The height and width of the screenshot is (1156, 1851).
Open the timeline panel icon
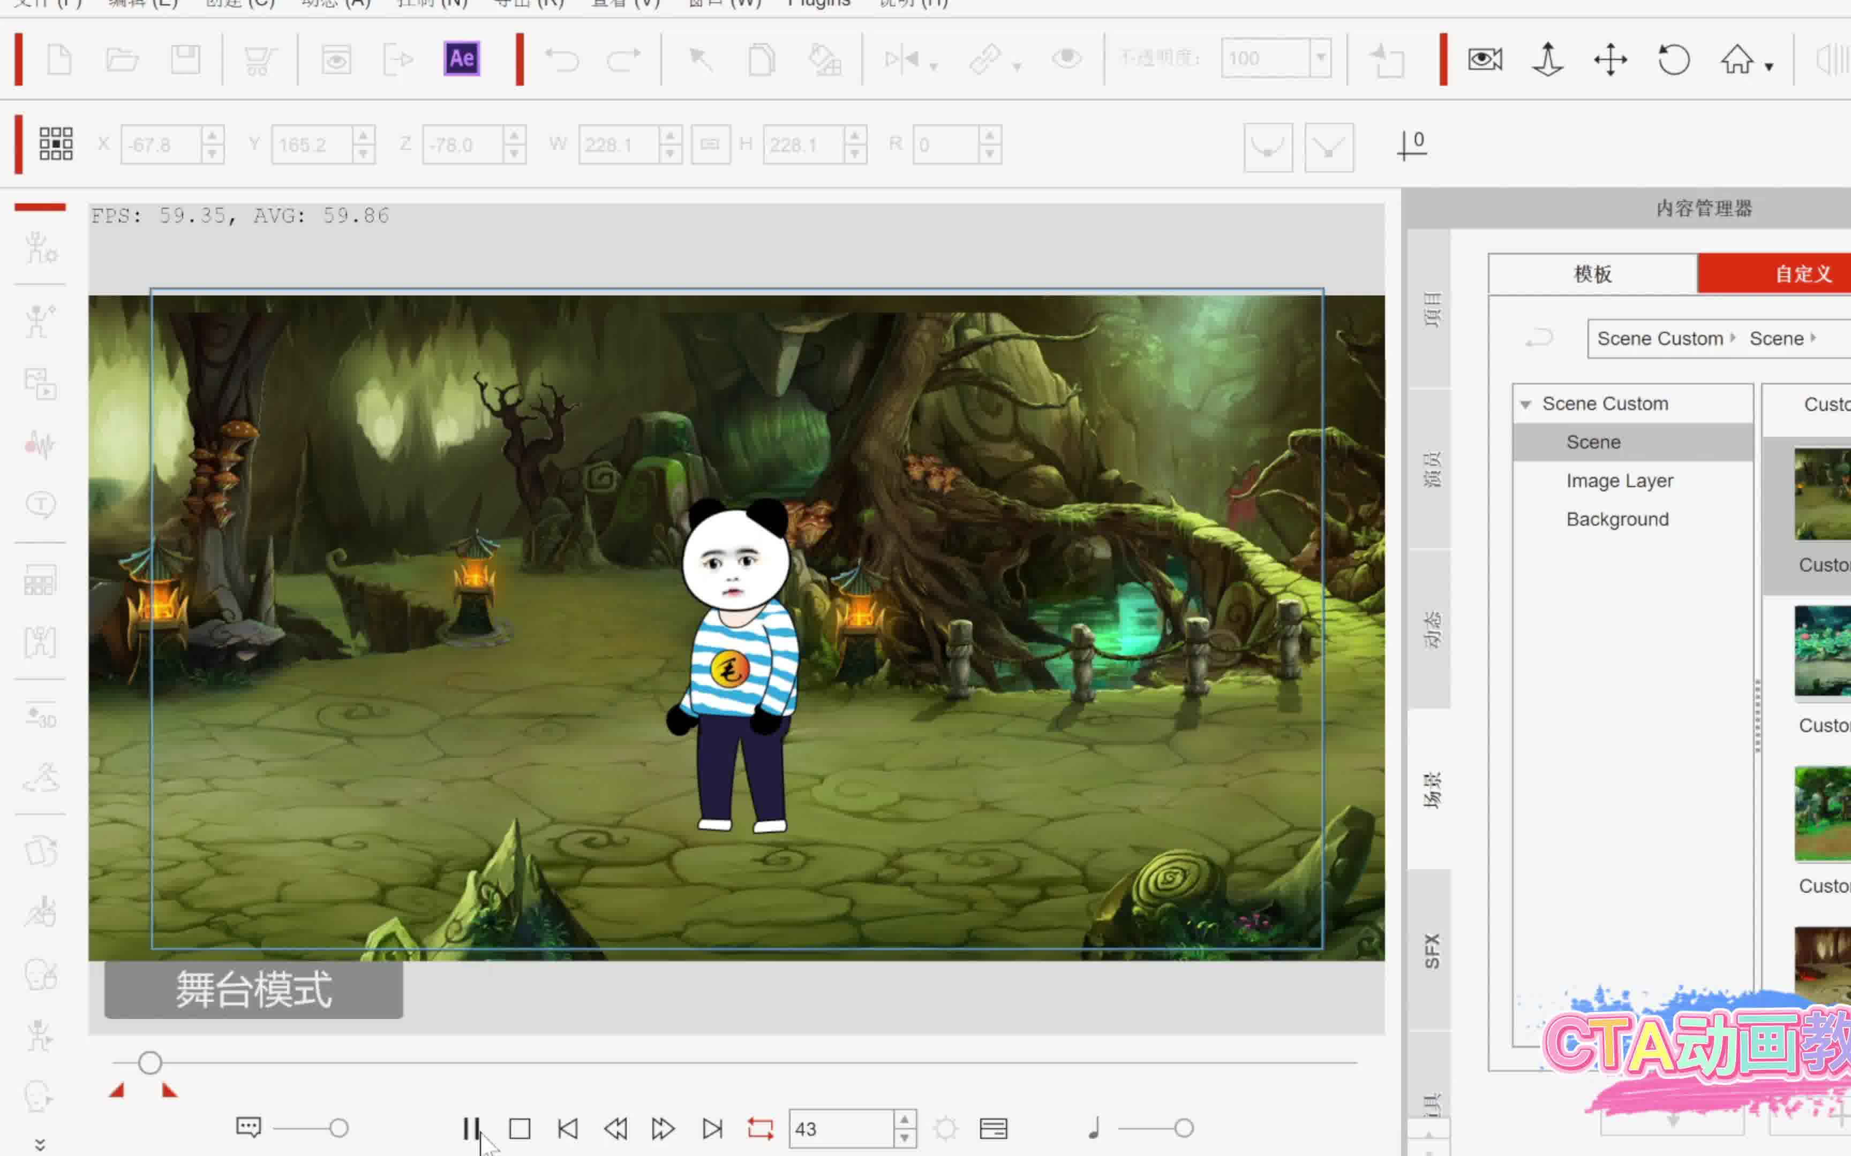click(993, 1129)
